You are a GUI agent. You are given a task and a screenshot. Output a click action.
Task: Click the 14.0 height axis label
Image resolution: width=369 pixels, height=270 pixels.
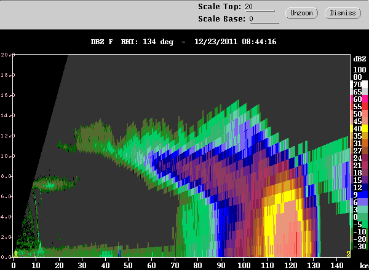click(x=7, y=115)
